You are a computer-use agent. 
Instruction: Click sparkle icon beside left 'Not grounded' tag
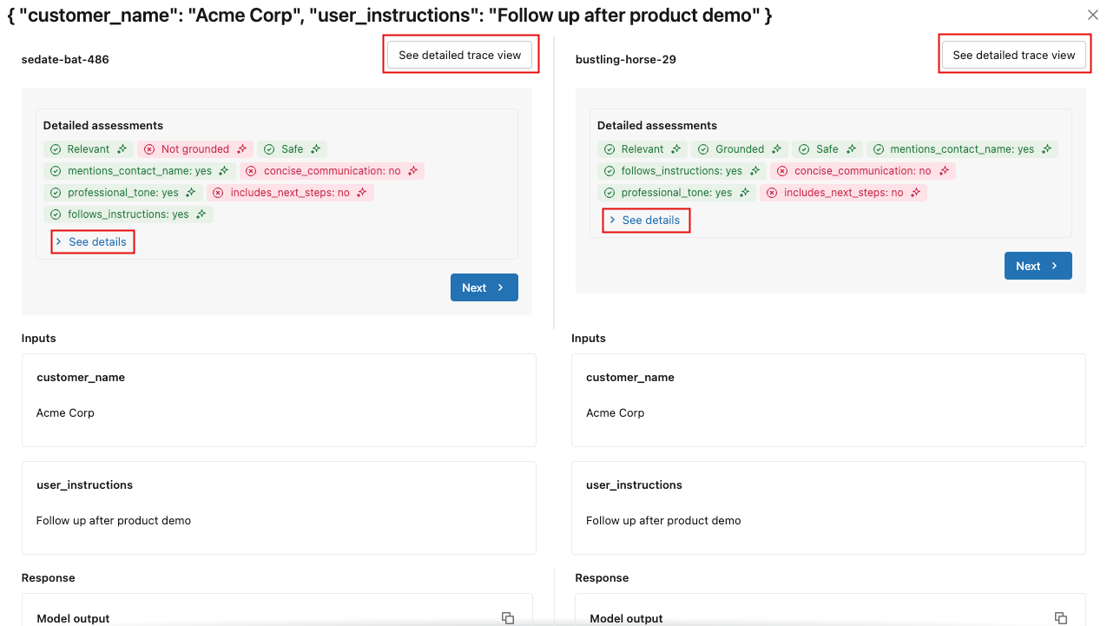(x=242, y=149)
